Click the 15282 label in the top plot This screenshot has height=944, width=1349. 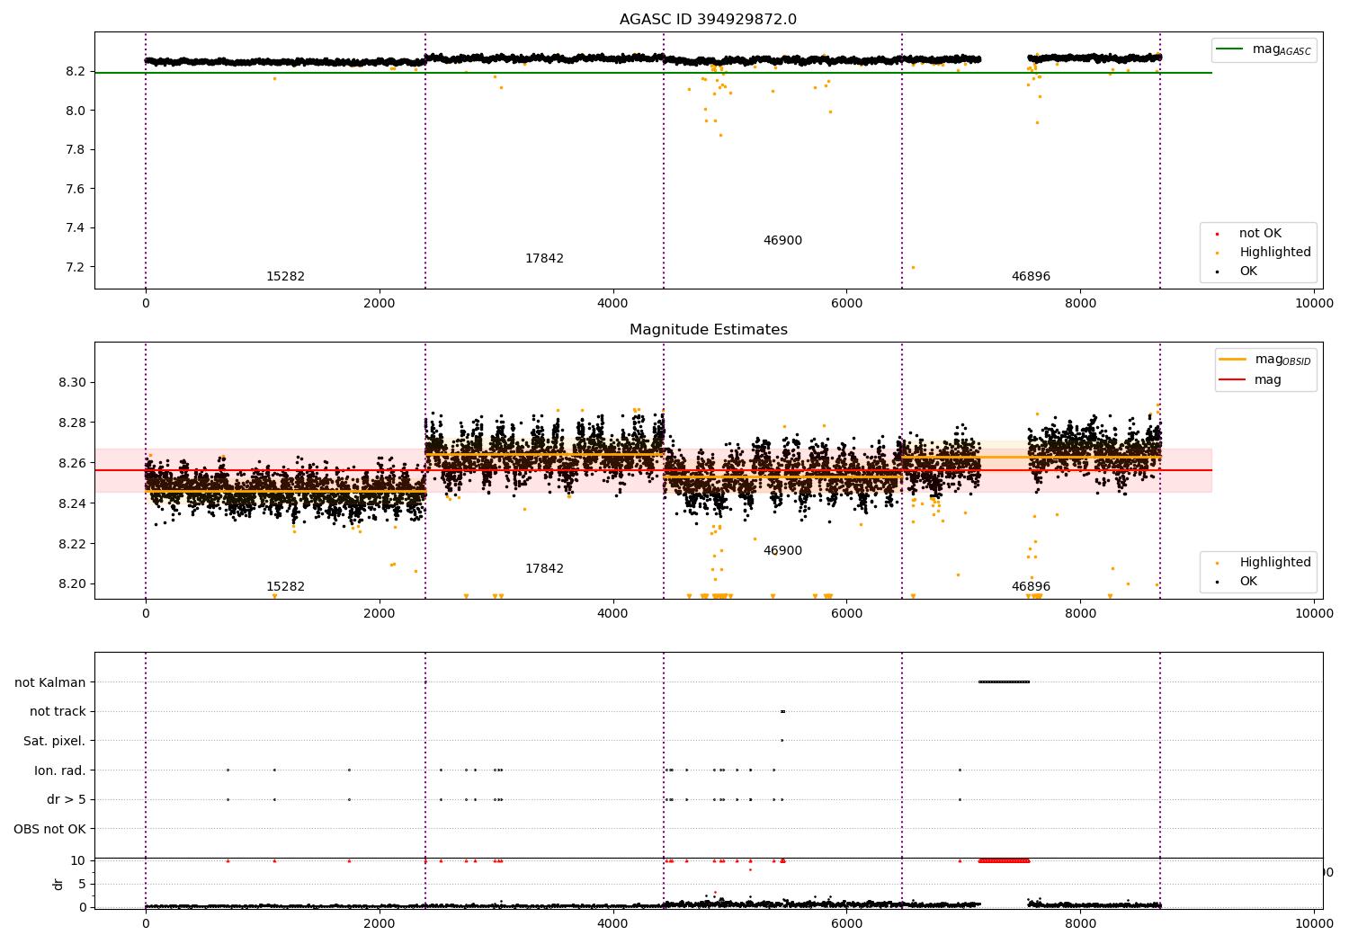(x=285, y=277)
